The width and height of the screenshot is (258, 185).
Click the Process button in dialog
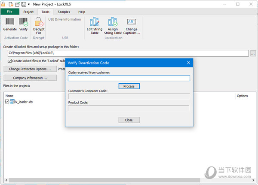129,86
